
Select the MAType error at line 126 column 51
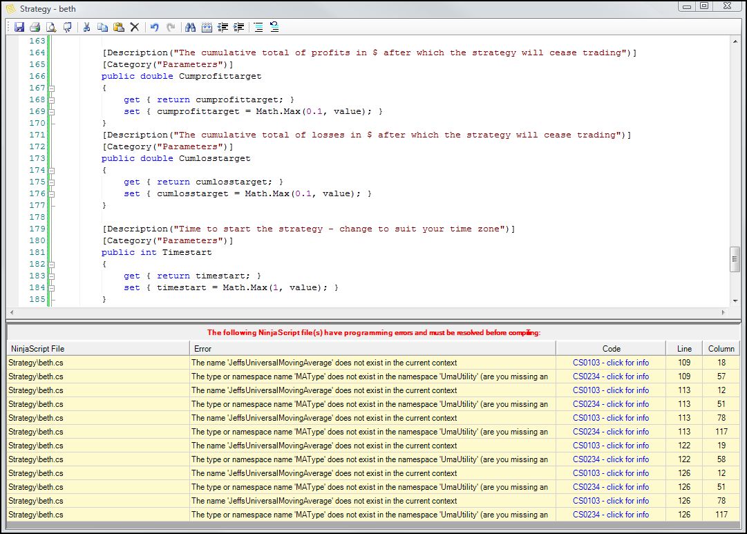[372, 487]
